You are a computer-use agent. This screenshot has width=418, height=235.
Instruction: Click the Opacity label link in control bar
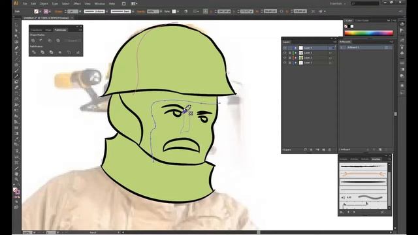coord(141,12)
